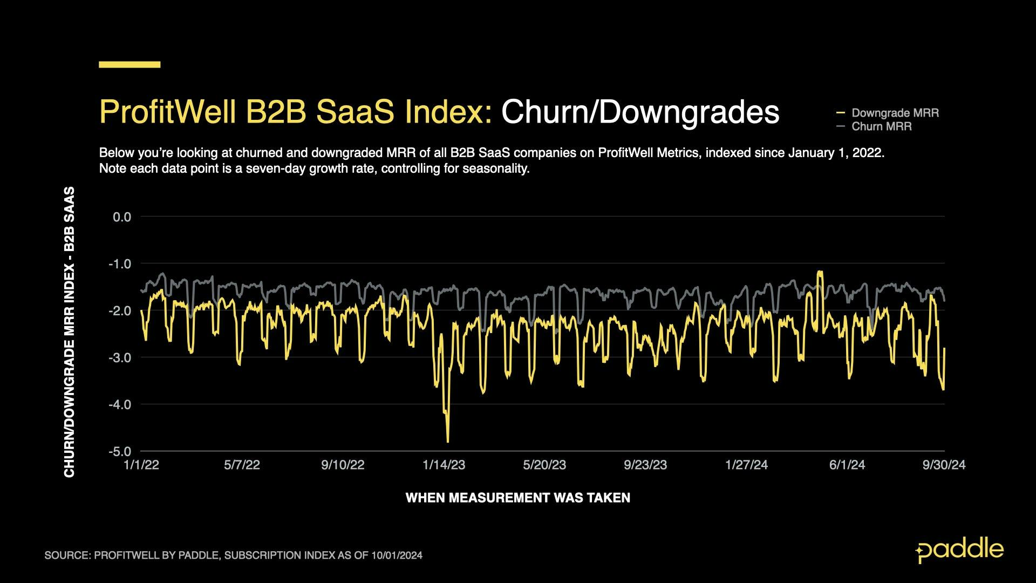Screen dimensions: 1036x583
Task: Click the 9/30/24 x-axis date label
Action: (944, 465)
